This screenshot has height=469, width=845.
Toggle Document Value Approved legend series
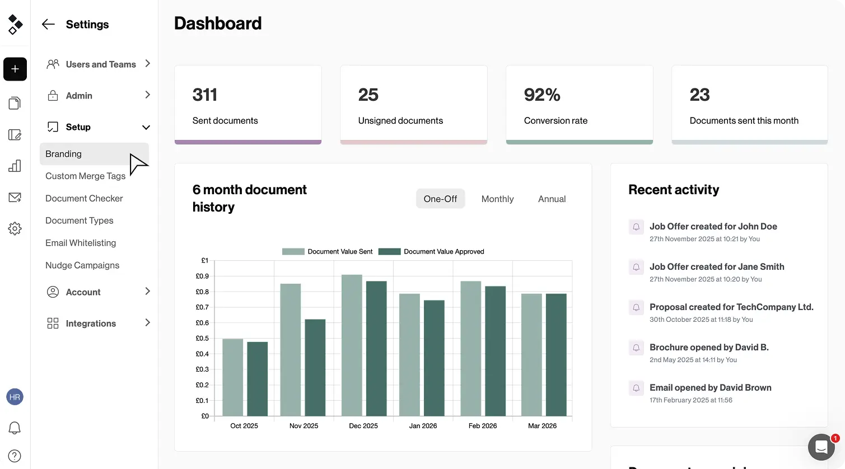pos(431,252)
